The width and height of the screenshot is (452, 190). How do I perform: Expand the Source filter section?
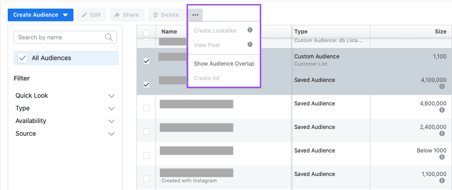click(x=112, y=134)
